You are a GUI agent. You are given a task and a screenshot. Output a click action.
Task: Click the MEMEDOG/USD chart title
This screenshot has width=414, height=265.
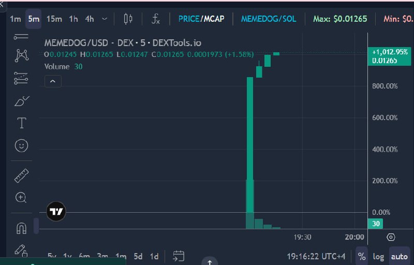(x=123, y=43)
